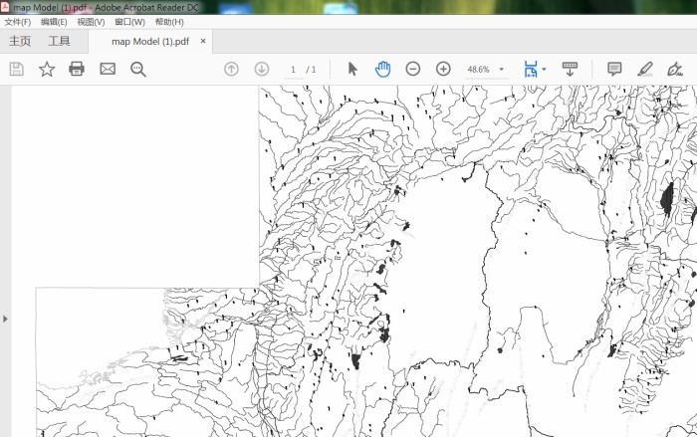The height and width of the screenshot is (437, 697).
Task: Click the 48.6% zoom value field
Action: (479, 70)
